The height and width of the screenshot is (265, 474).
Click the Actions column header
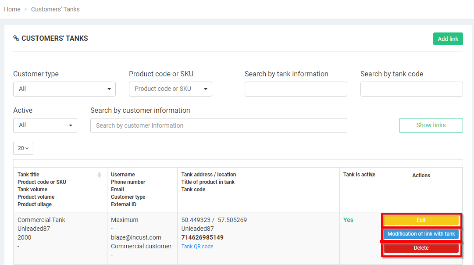click(x=421, y=175)
